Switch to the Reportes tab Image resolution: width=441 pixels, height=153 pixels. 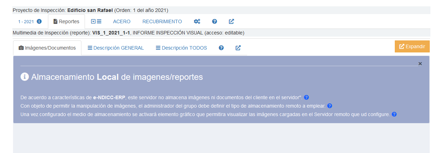[x=66, y=21]
